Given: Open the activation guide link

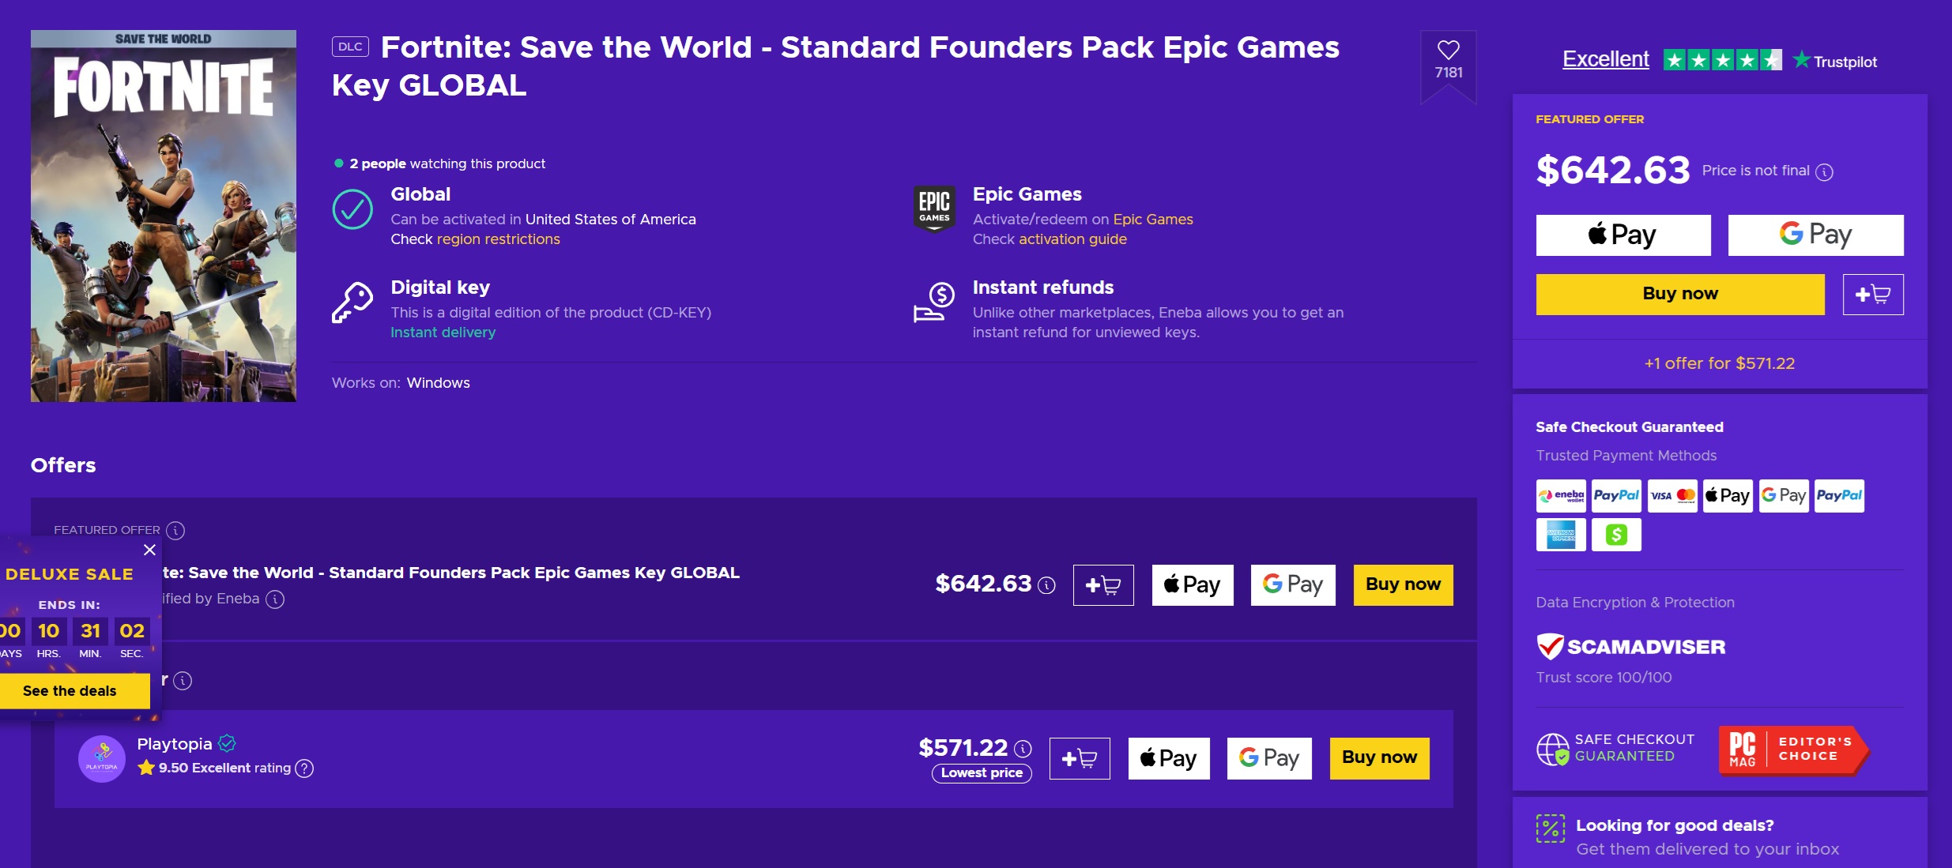Looking at the screenshot, I should coord(1072,239).
